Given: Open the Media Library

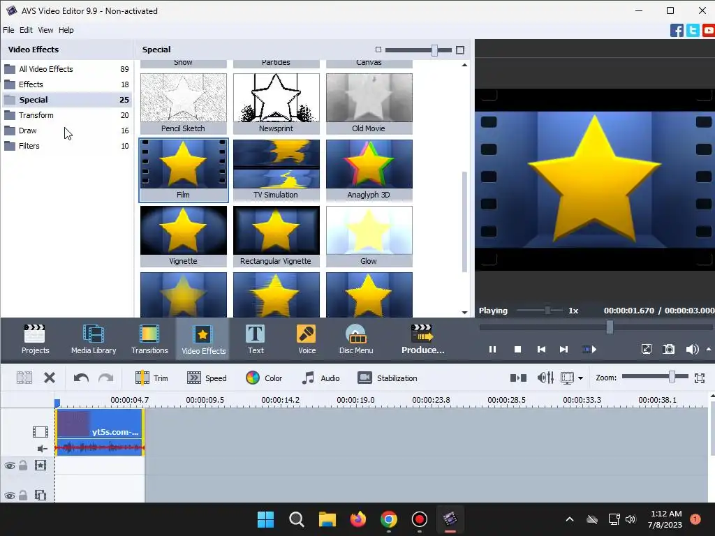Looking at the screenshot, I should click(94, 338).
